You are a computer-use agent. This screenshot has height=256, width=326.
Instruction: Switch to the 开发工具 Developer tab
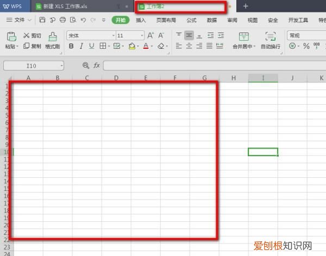click(298, 20)
